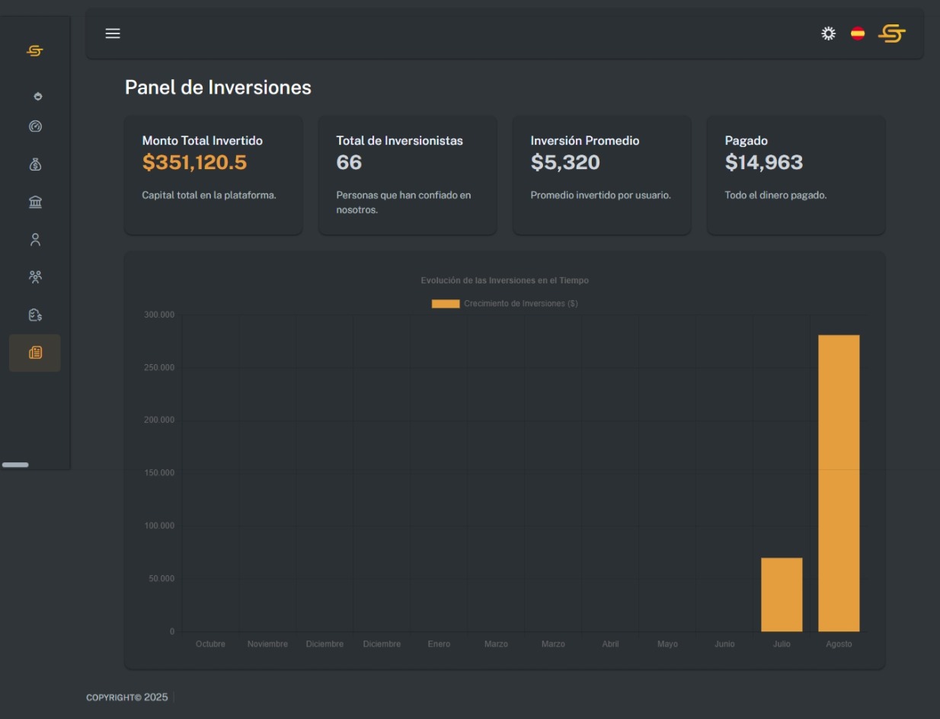Click the Pagado amount card
Screen dimensions: 940x719
[x=796, y=175]
